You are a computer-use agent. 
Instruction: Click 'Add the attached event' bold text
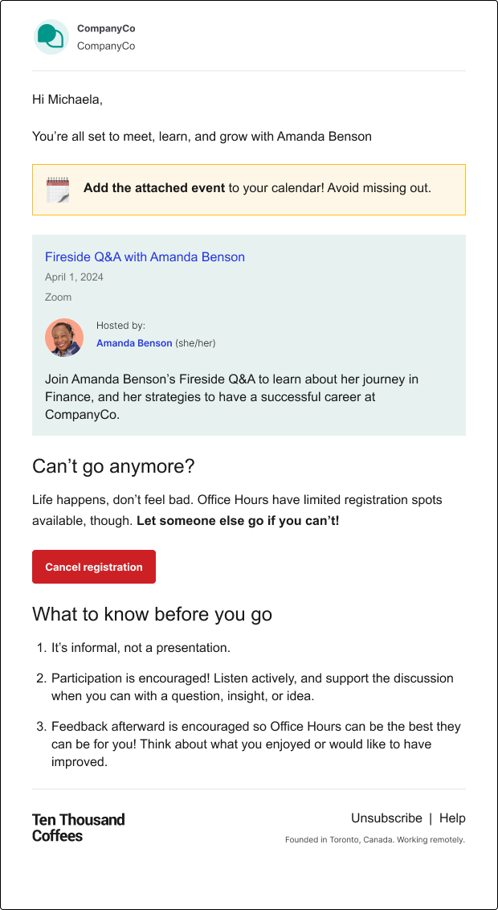coord(154,188)
